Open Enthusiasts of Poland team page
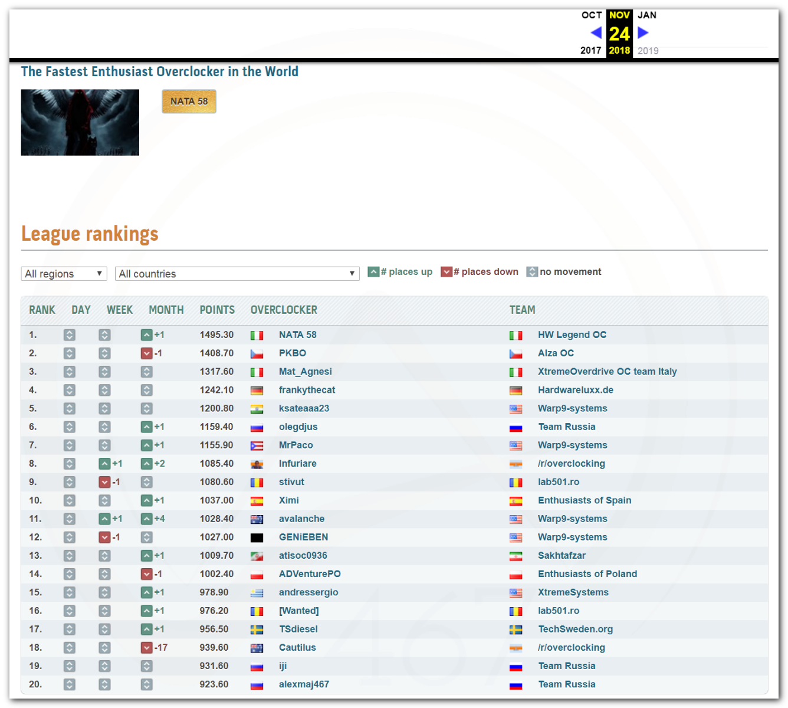The height and width of the screenshot is (708, 788). (x=587, y=574)
